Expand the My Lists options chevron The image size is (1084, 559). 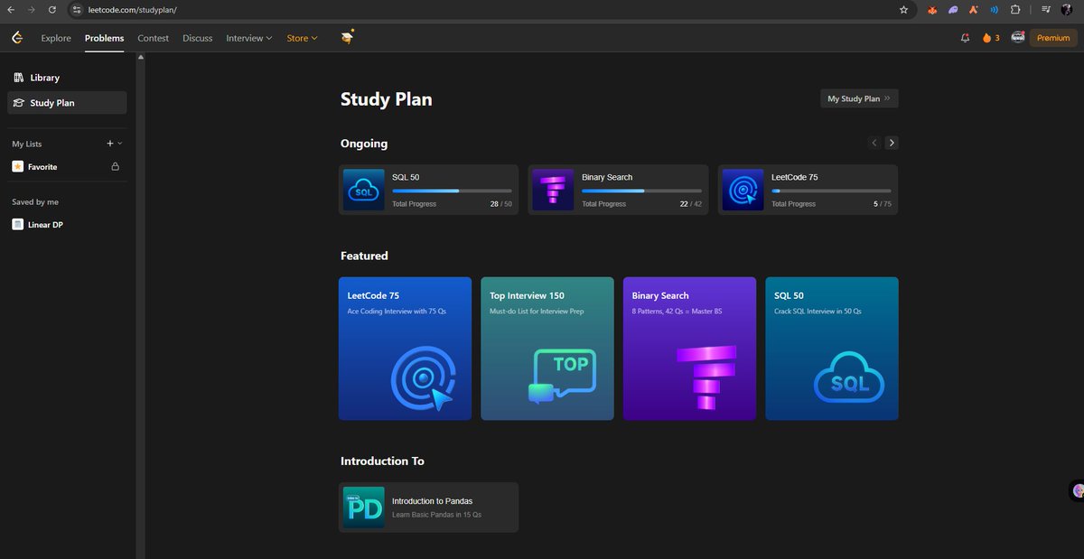tap(120, 144)
